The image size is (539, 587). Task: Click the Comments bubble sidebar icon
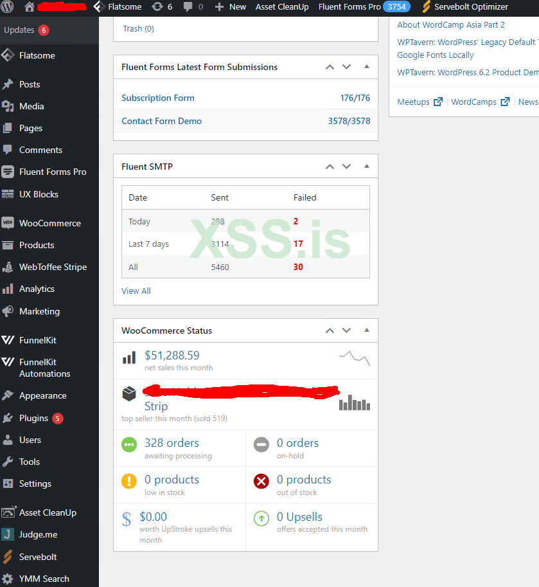pos(8,150)
